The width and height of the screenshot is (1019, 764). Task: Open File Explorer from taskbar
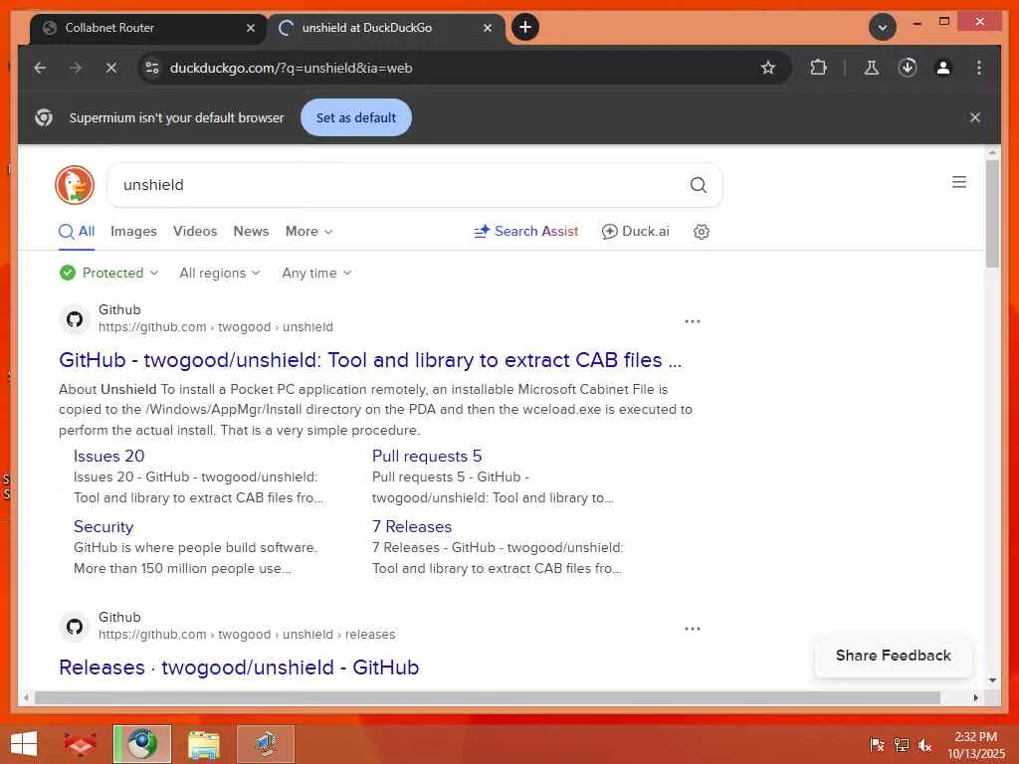point(203,744)
